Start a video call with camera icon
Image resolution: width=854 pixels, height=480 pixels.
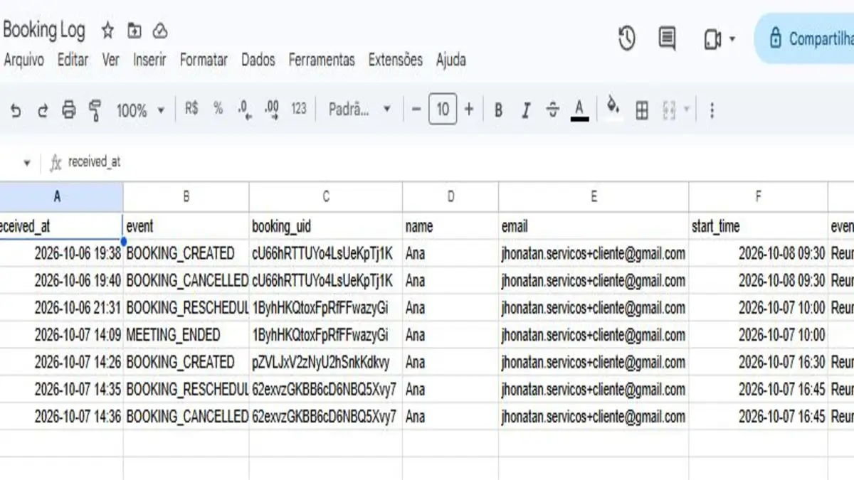(712, 39)
